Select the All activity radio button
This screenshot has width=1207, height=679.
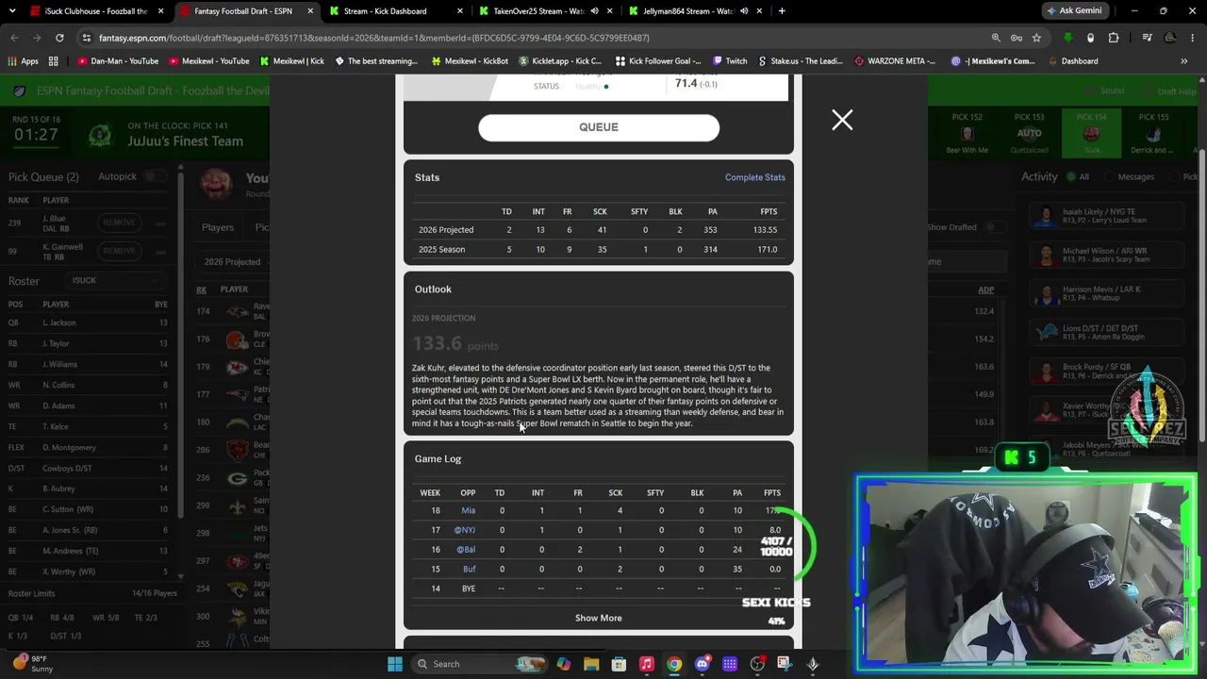[x=1071, y=176]
